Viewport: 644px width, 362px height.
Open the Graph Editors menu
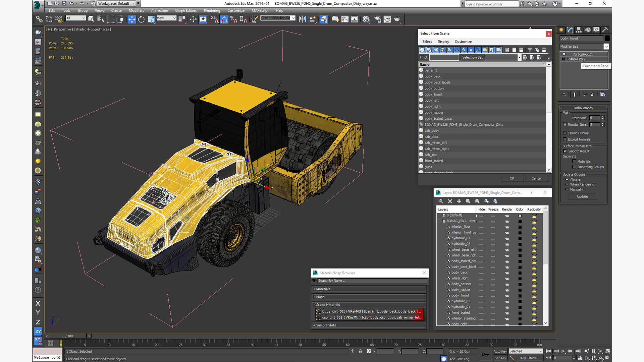click(186, 11)
